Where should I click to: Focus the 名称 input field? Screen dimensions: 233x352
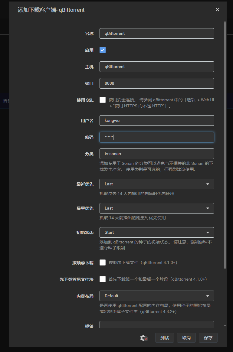[x=157, y=33]
